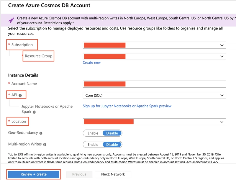Click the Previous button
Image resolution: width=236 pixels, height=180 pixels.
point(79,174)
